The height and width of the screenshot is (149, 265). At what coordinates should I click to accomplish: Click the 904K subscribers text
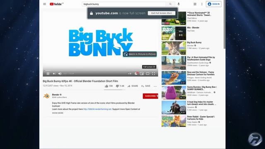pos(59,98)
